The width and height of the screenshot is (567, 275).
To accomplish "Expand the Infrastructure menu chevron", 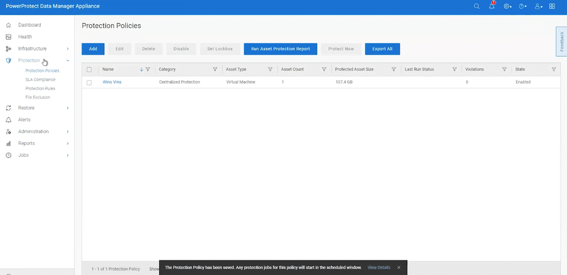I will click(67, 49).
